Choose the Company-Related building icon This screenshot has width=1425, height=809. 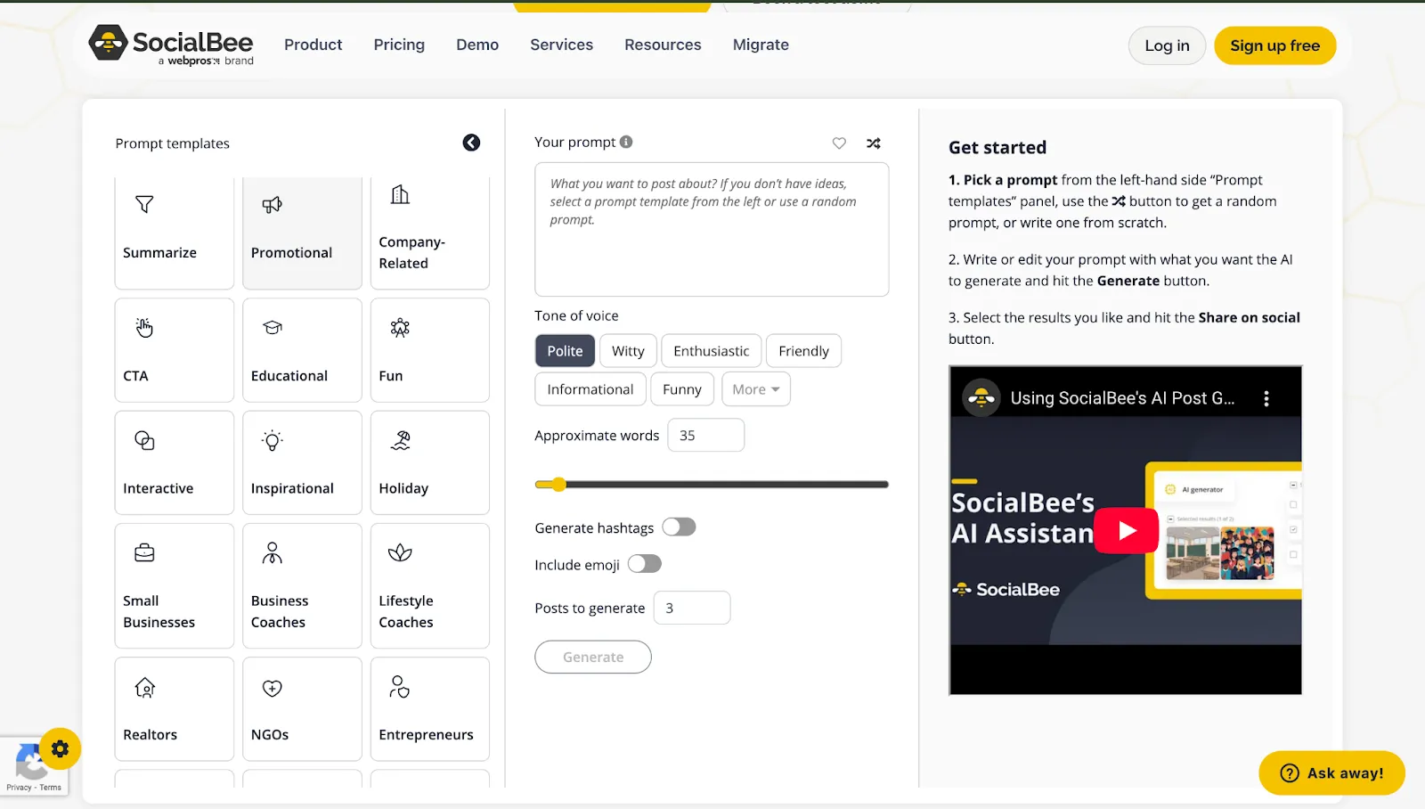point(400,194)
